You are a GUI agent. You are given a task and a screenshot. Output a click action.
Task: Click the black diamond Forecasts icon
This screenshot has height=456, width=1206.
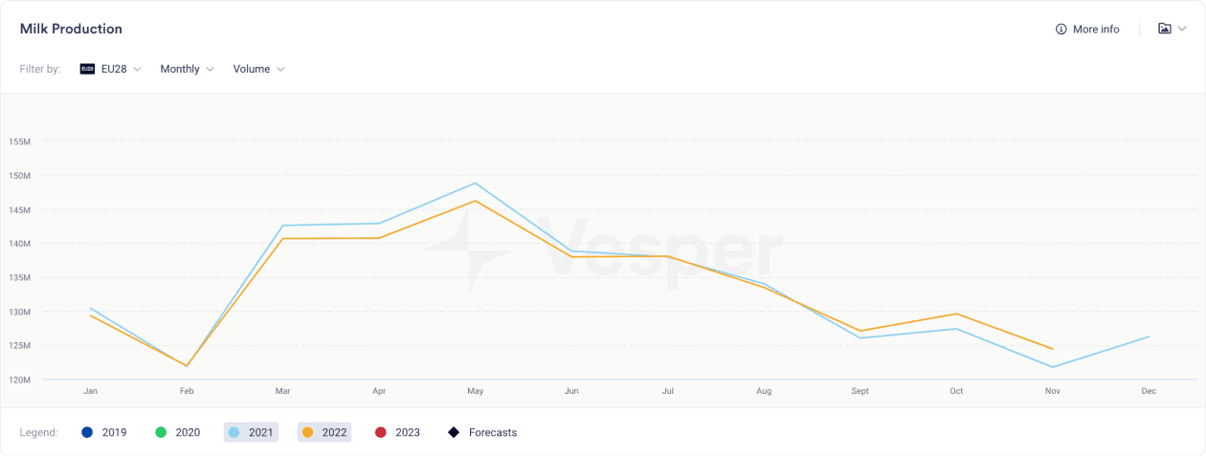(x=455, y=432)
